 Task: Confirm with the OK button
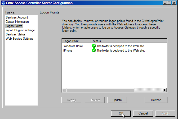(x=121, y=113)
